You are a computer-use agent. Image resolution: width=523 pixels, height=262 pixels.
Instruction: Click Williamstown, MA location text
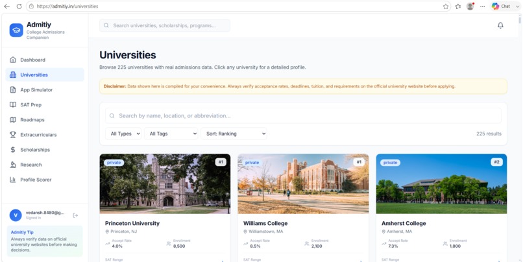[x=266, y=232]
